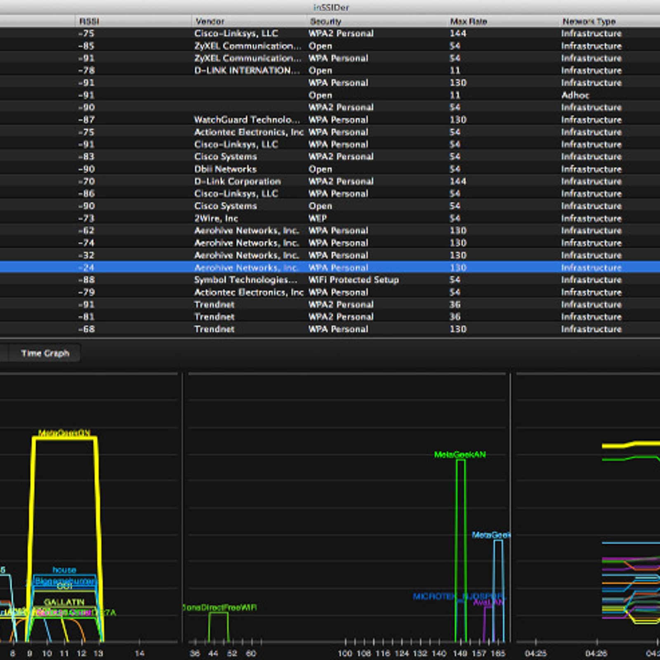Select the Aerohive Networks row with RSSI -74
The width and height of the screenshot is (660, 660).
coord(330,243)
